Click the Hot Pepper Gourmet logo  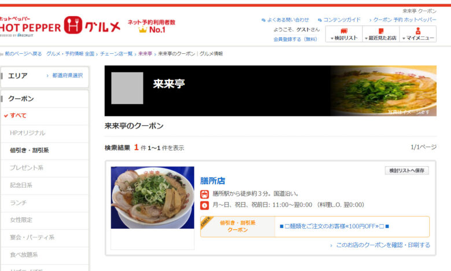tap(60, 26)
